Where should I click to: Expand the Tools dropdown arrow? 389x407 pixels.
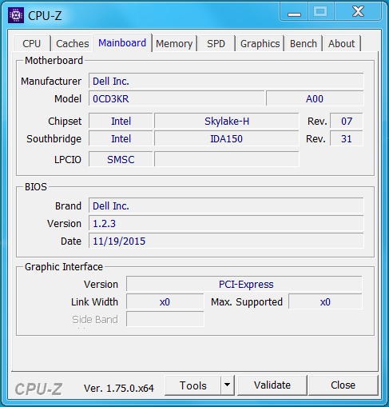point(227,385)
